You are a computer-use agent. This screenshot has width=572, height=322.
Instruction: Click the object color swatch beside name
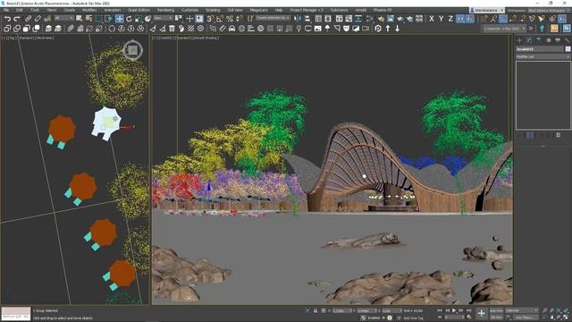tap(568, 49)
